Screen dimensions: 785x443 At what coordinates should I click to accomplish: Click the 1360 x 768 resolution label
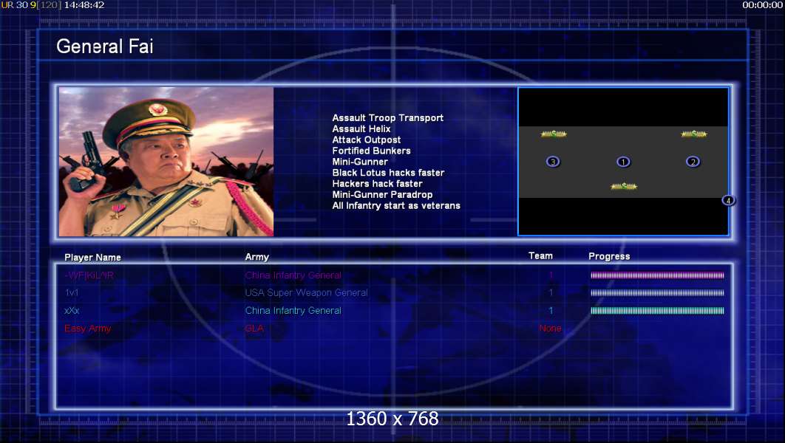[x=392, y=419]
